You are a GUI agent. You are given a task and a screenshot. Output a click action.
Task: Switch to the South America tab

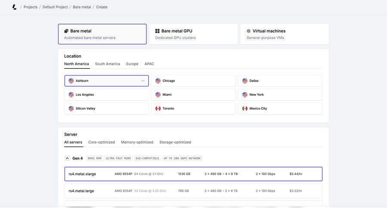point(107,64)
